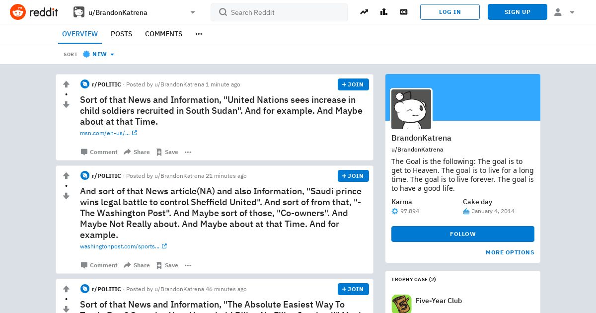Viewport: 596px width, 313px height.
Task: Switch to the POSTS tab
Action: [121, 34]
